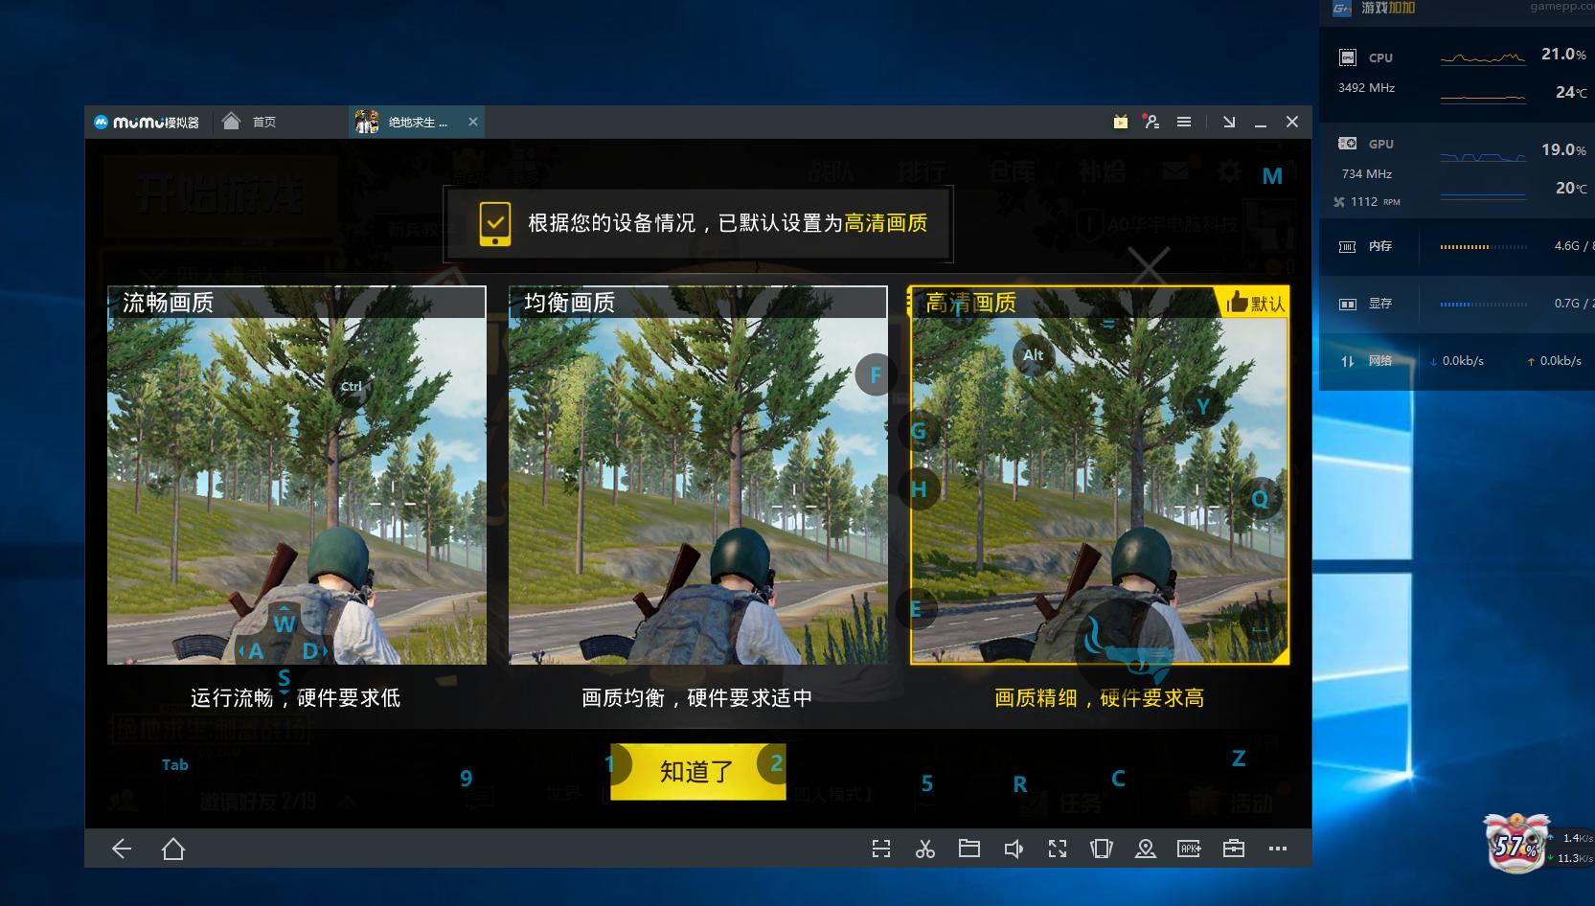
Task: Click the Android back arrow icon
Action: [122, 849]
